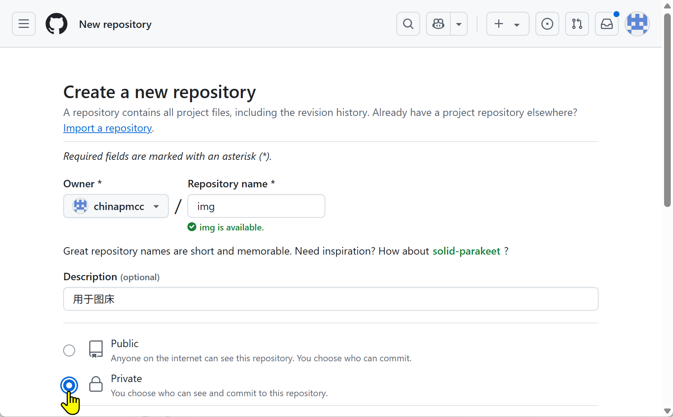The image size is (673, 417).
Task: Click the user profile avatar
Action: pyautogui.click(x=637, y=24)
